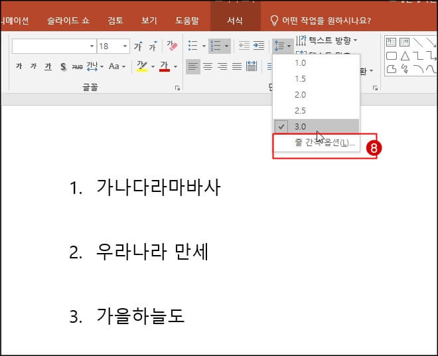Toggle the numbered list button
The width and height of the screenshot is (438, 356).
click(216, 46)
